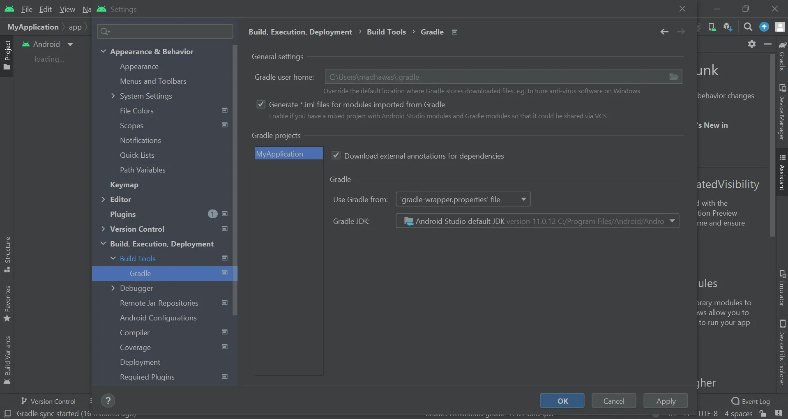Click the Assistant panel vertical scrollbar
The width and height of the screenshot is (788, 419).
coord(772,145)
